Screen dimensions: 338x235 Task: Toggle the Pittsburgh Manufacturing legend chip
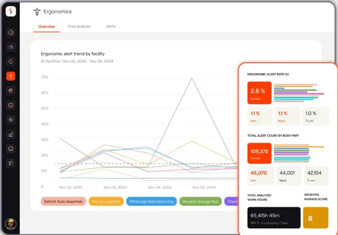pyautogui.click(x=152, y=201)
